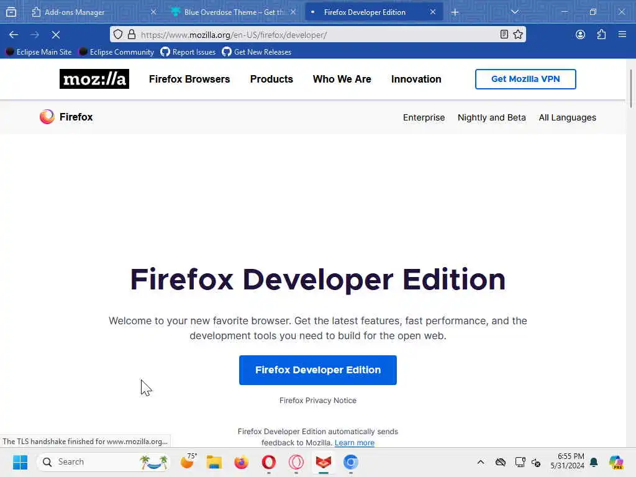The height and width of the screenshot is (477, 636).
Task: Open Innovation navigation menu
Action: coord(416,79)
